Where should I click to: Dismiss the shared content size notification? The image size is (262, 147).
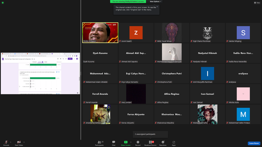pos(157,7)
